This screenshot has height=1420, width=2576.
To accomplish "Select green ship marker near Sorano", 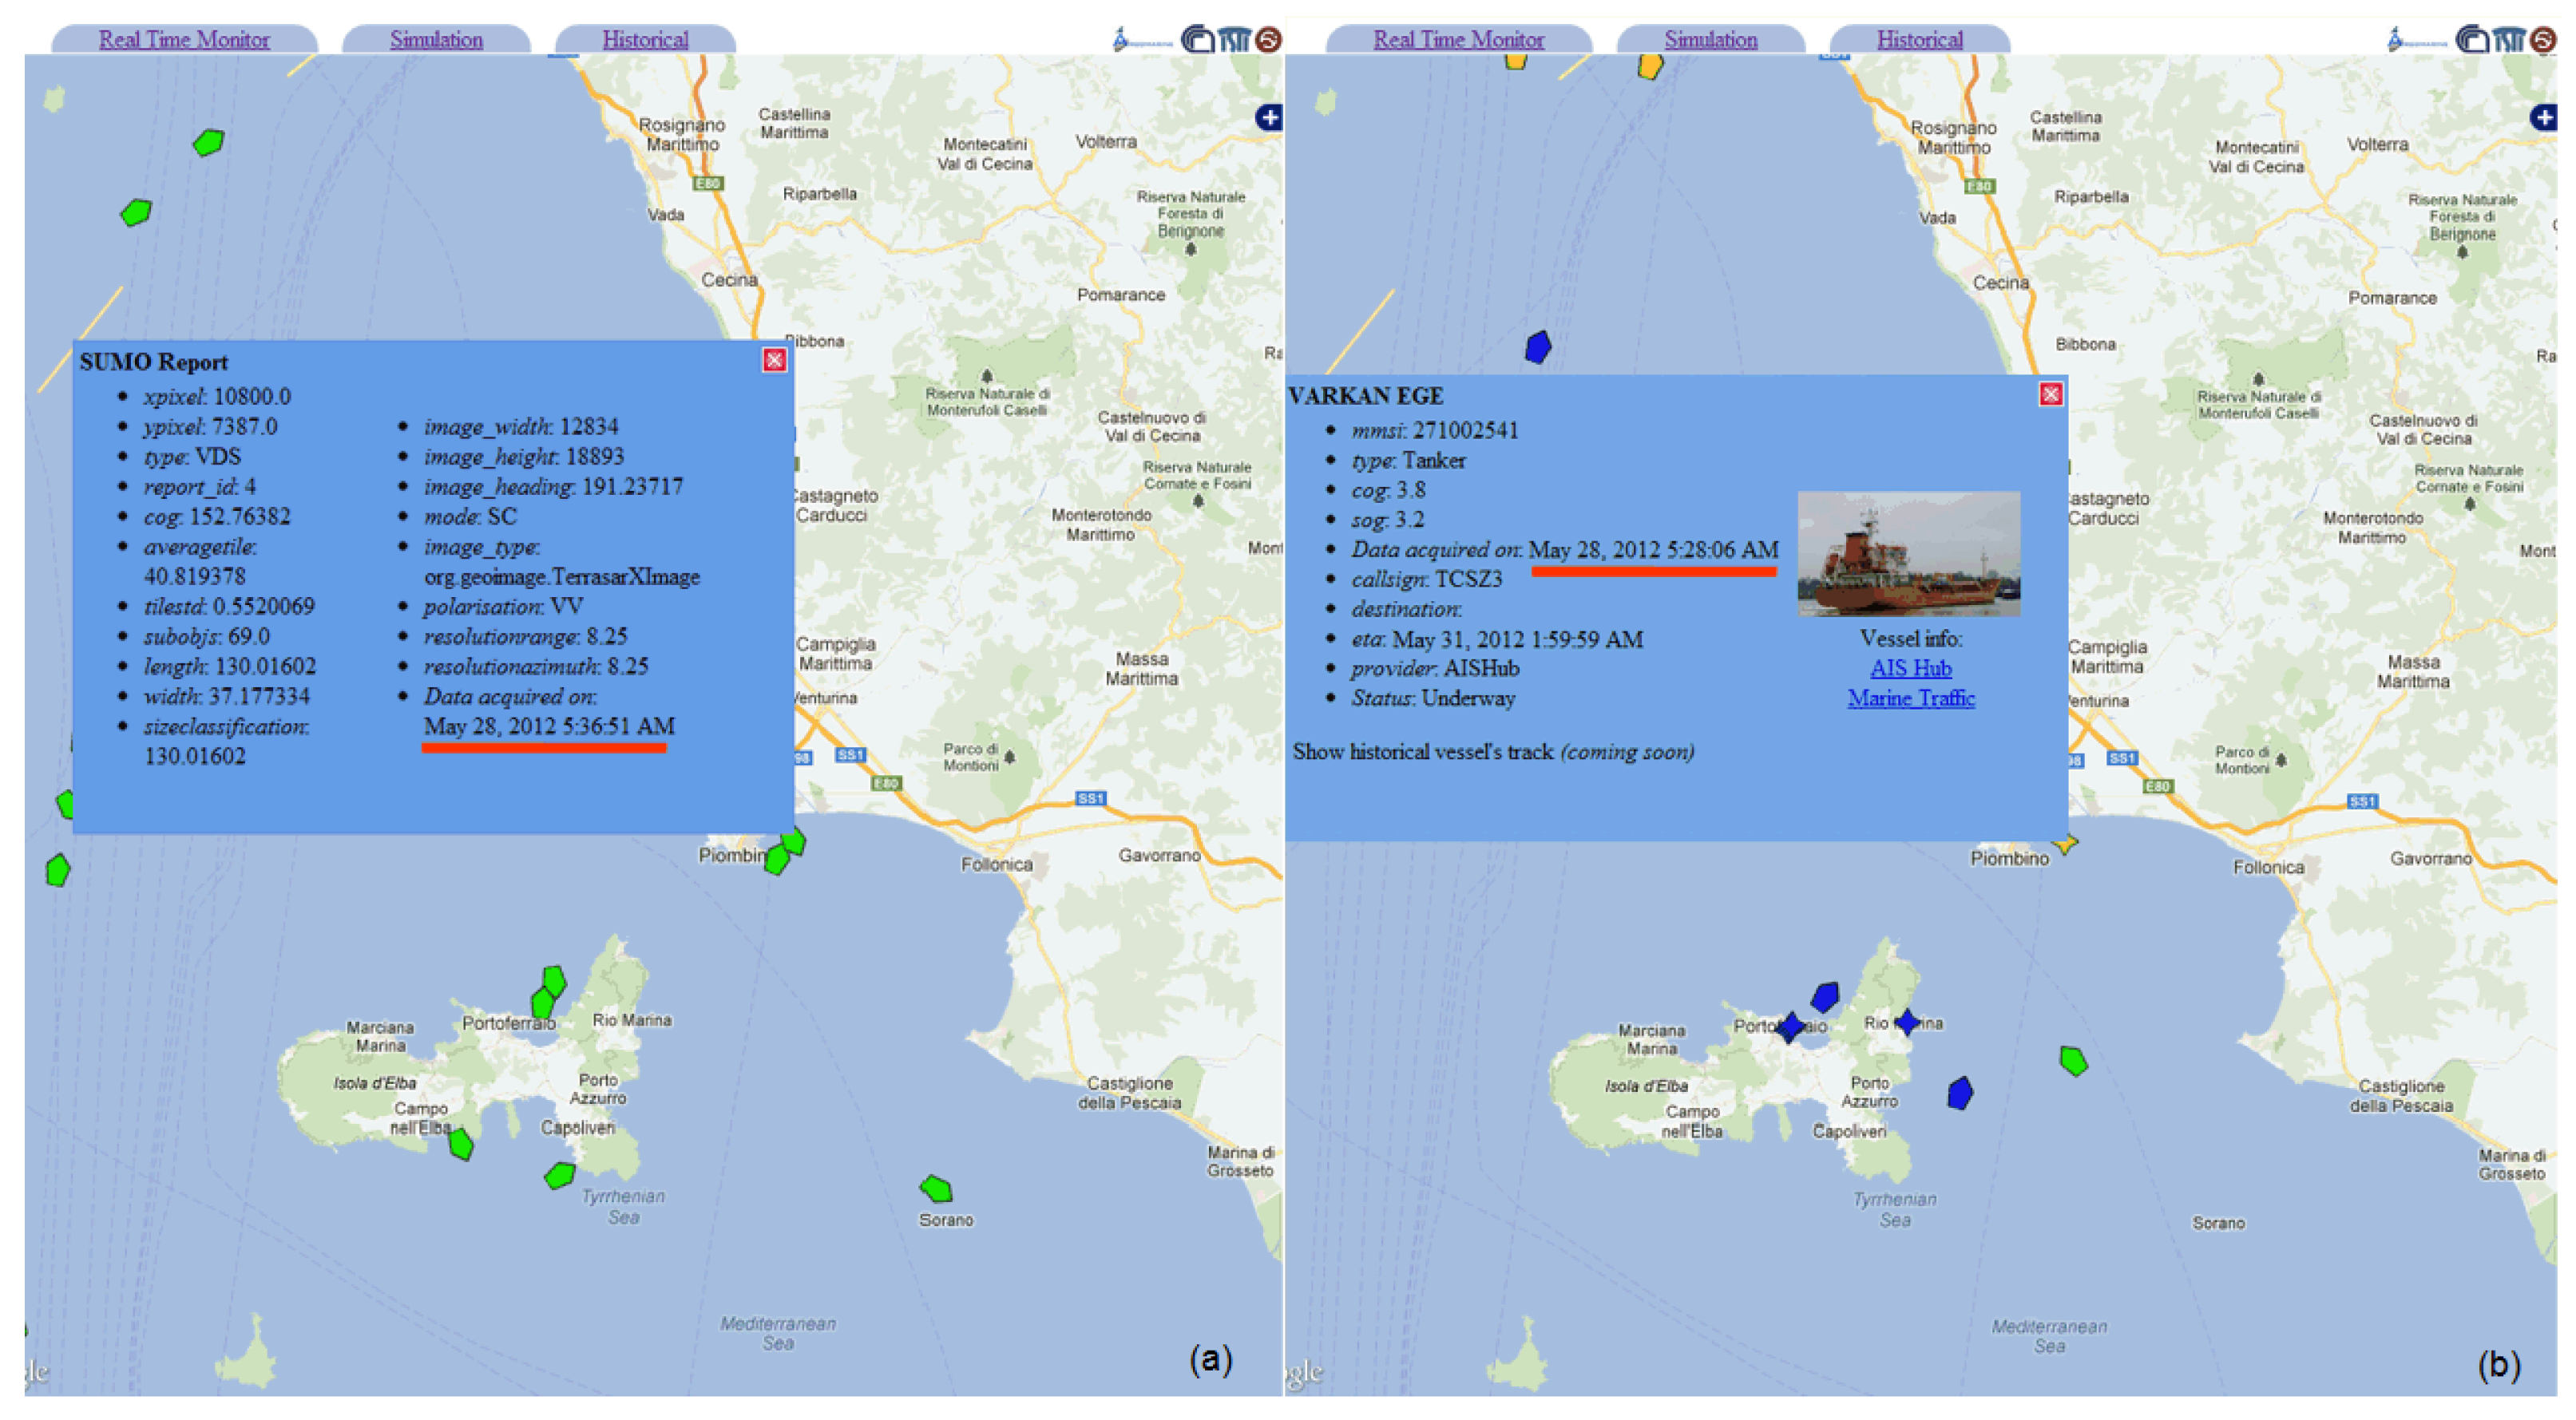I will coord(936,1189).
